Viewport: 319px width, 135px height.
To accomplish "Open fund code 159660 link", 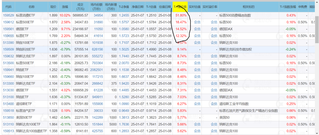I will click(x=8, y=77).
